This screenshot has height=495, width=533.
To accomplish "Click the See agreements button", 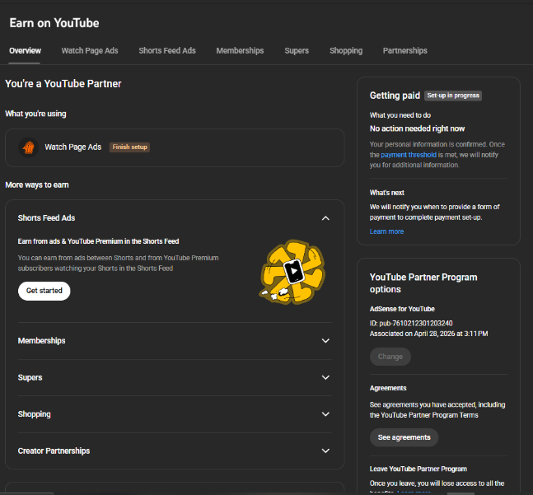I will (404, 437).
